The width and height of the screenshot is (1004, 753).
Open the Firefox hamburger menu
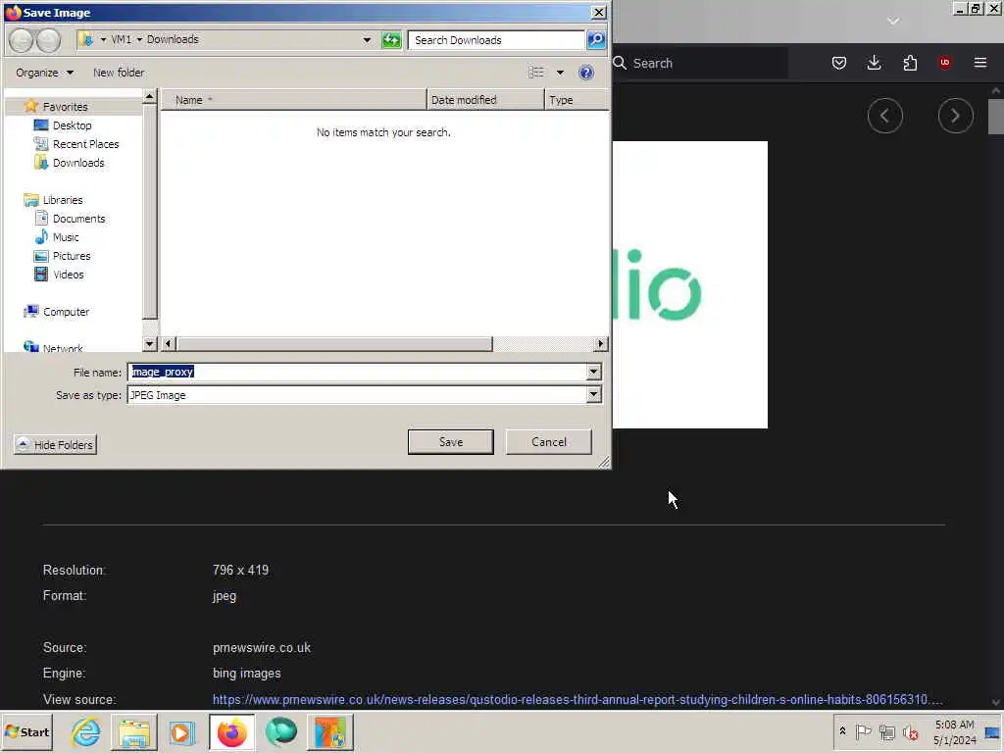click(x=979, y=63)
